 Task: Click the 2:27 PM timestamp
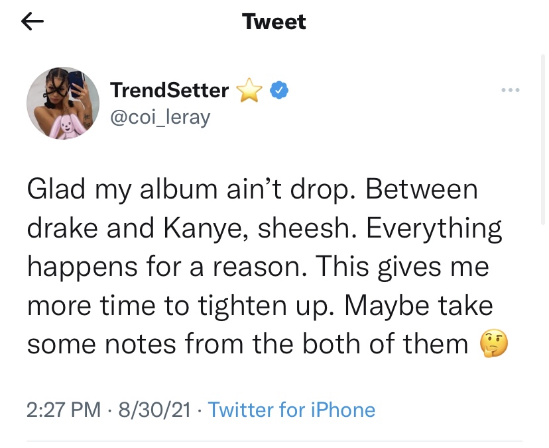pyautogui.click(x=64, y=410)
